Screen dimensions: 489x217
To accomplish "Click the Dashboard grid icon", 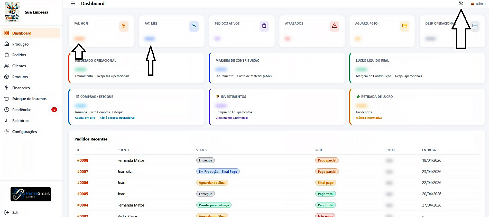I will pyautogui.click(x=7, y=33).
